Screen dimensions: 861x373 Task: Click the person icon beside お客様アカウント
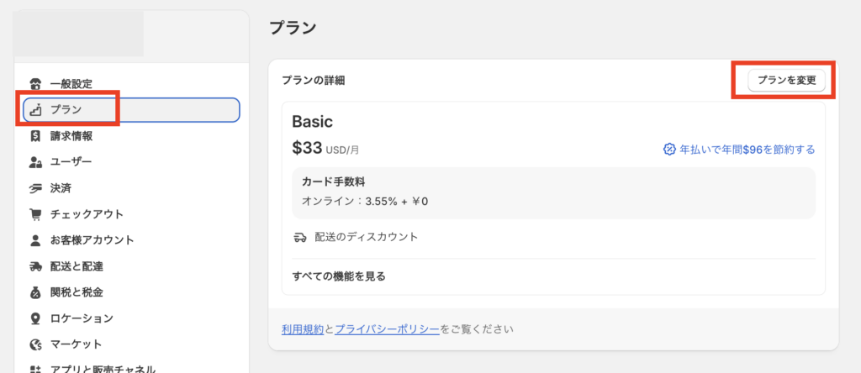click(35, 239)
